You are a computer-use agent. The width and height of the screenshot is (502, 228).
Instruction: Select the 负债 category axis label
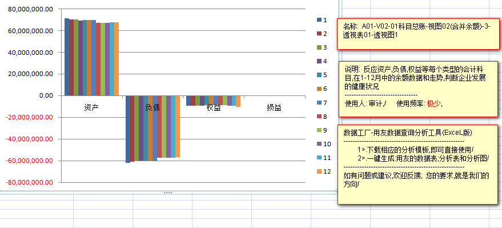coord(152,108)
